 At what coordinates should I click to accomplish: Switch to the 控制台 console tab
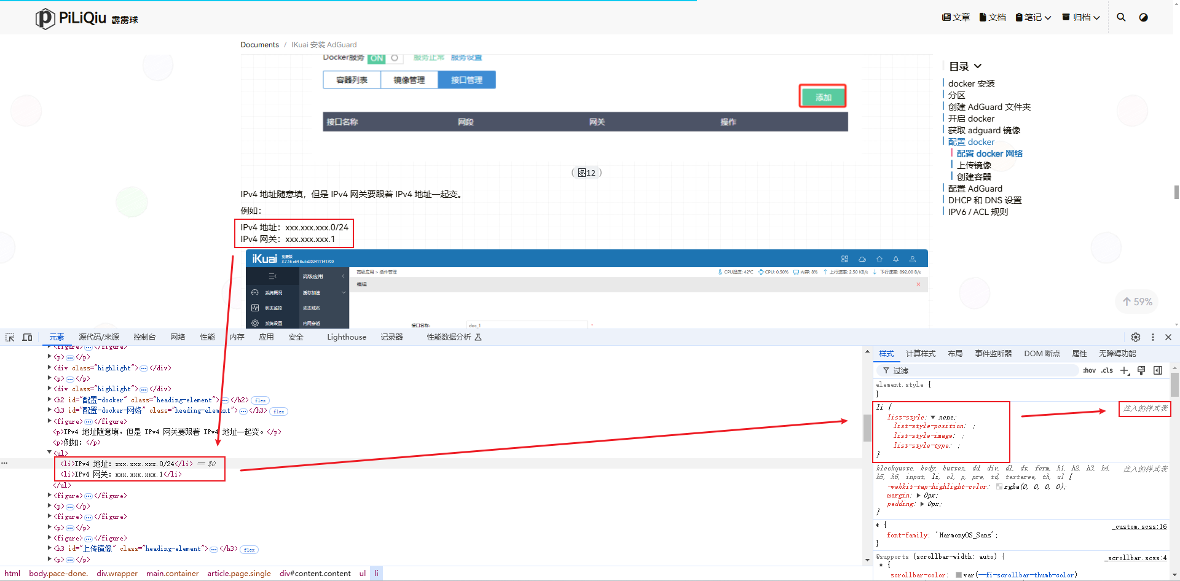click(144, 337)
